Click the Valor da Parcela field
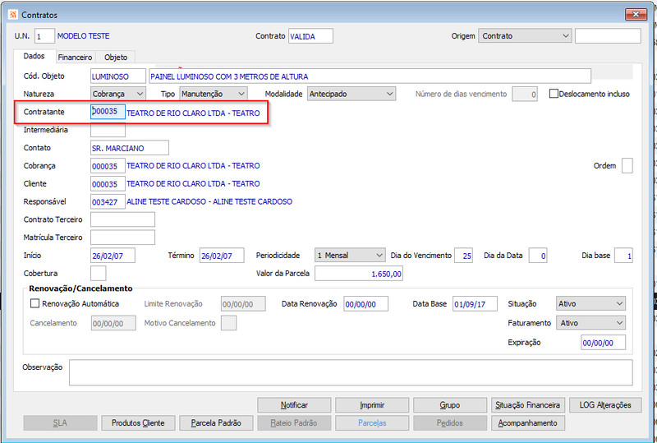The image size is (657, 443). (359, 274)
